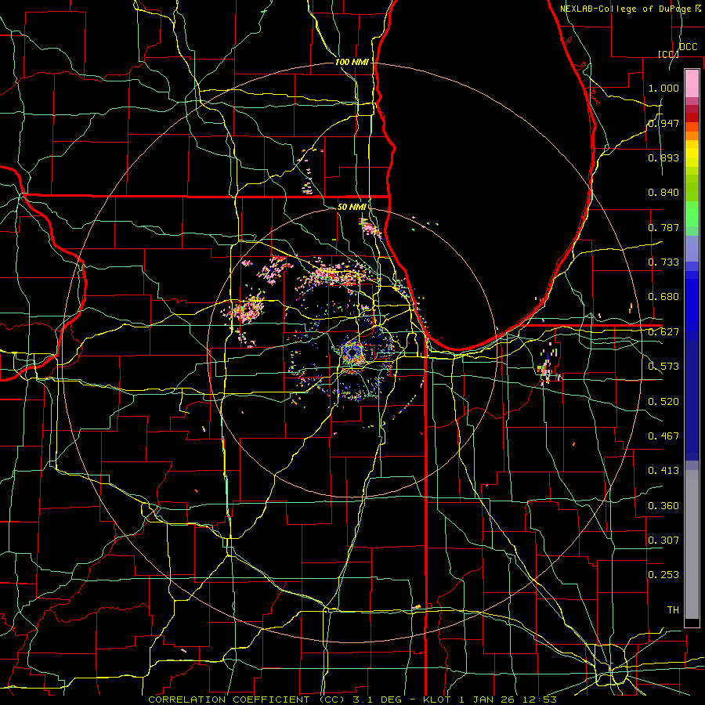Click the 100 NMI range ring label
The image size is (705, 705).
(352, 62)
